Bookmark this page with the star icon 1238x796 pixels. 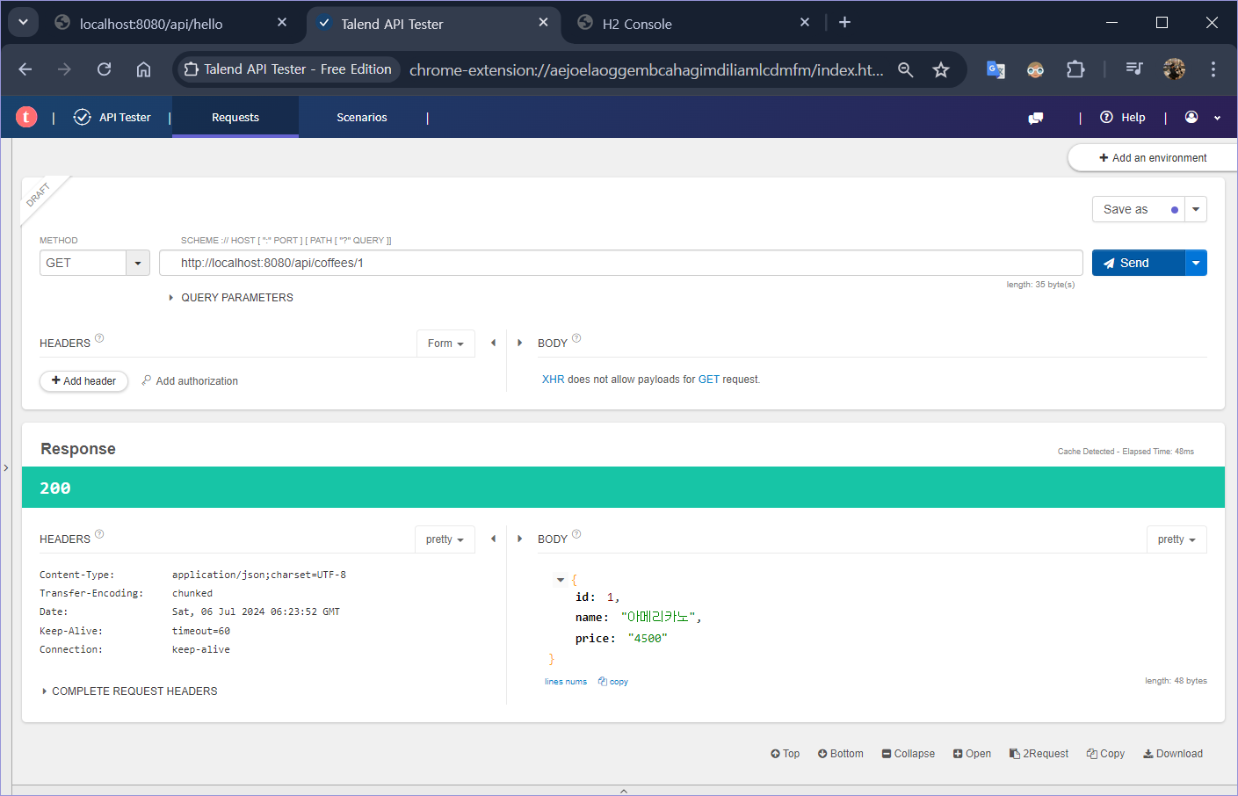click(941, 69)
